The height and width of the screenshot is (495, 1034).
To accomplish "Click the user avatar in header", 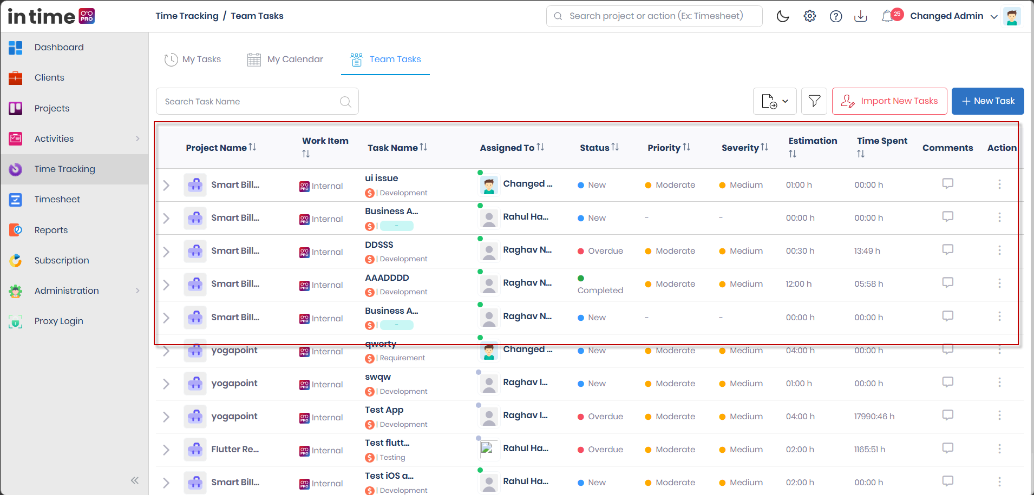I will pyautogui.click(x=1012, y=16).
